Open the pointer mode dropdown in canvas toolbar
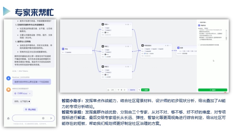 point(109,90)
